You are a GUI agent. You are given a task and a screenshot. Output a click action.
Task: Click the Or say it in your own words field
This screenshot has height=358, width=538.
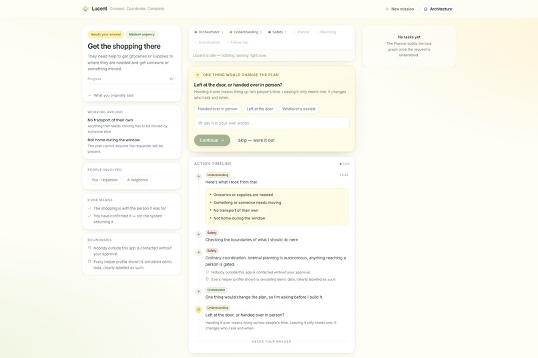tap(272, 123)
